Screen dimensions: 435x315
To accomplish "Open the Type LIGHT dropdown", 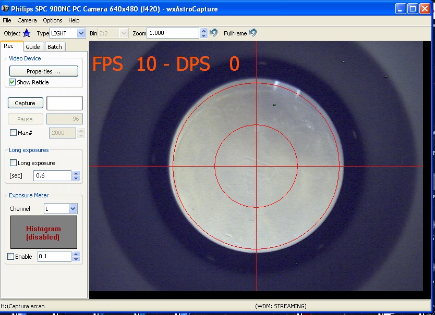I will click(81, 33).
